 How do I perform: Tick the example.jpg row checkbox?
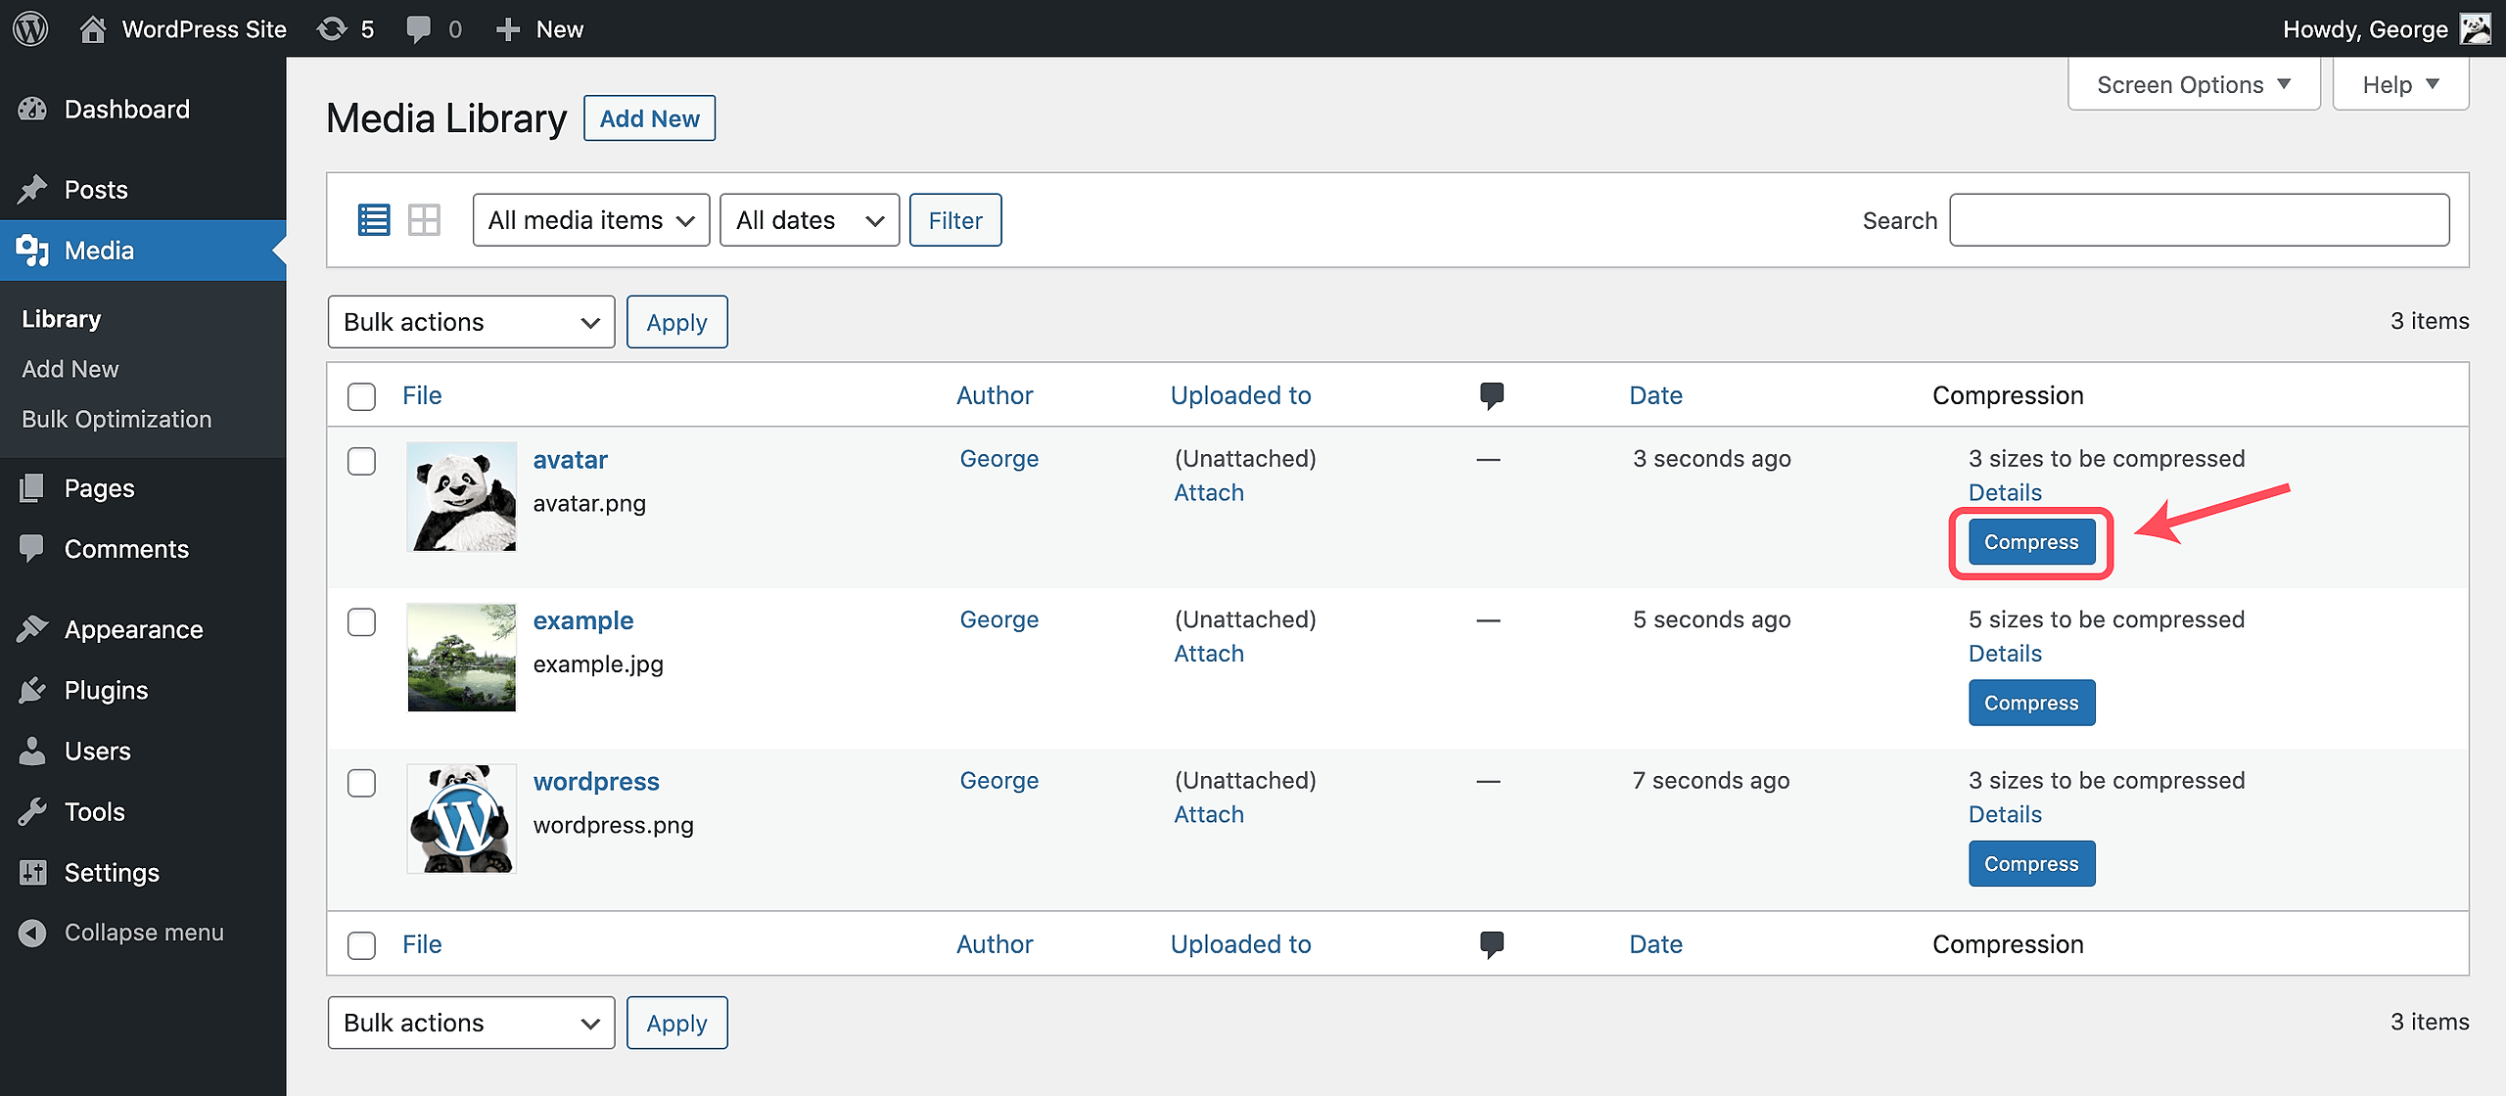tap(361, 622)
